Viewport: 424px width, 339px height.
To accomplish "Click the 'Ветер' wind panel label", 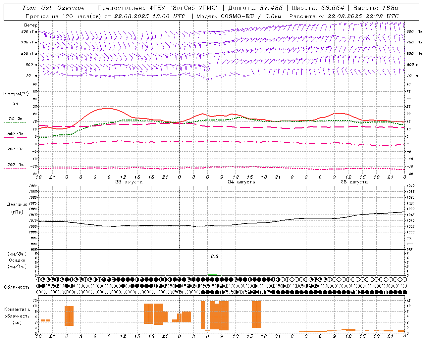I will pyautogui.click(x=31, y=25).
